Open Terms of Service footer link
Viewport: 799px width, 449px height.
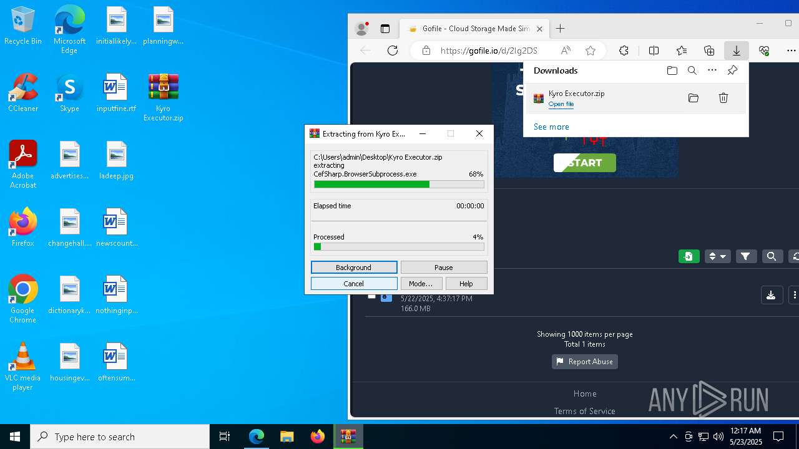click(x=585, y=411)
